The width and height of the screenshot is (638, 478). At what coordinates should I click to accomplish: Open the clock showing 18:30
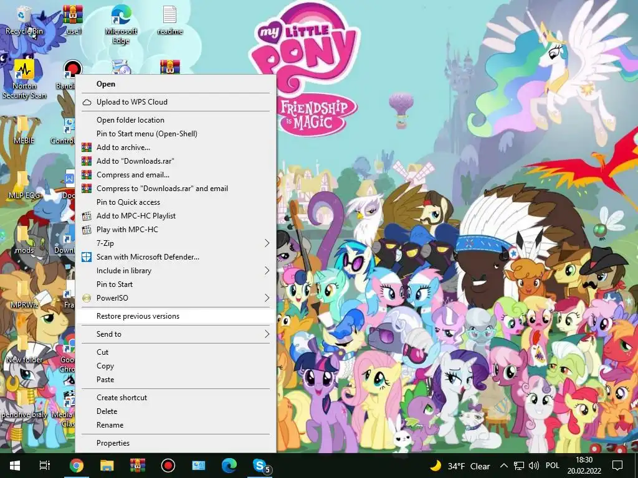click(584, 466)
